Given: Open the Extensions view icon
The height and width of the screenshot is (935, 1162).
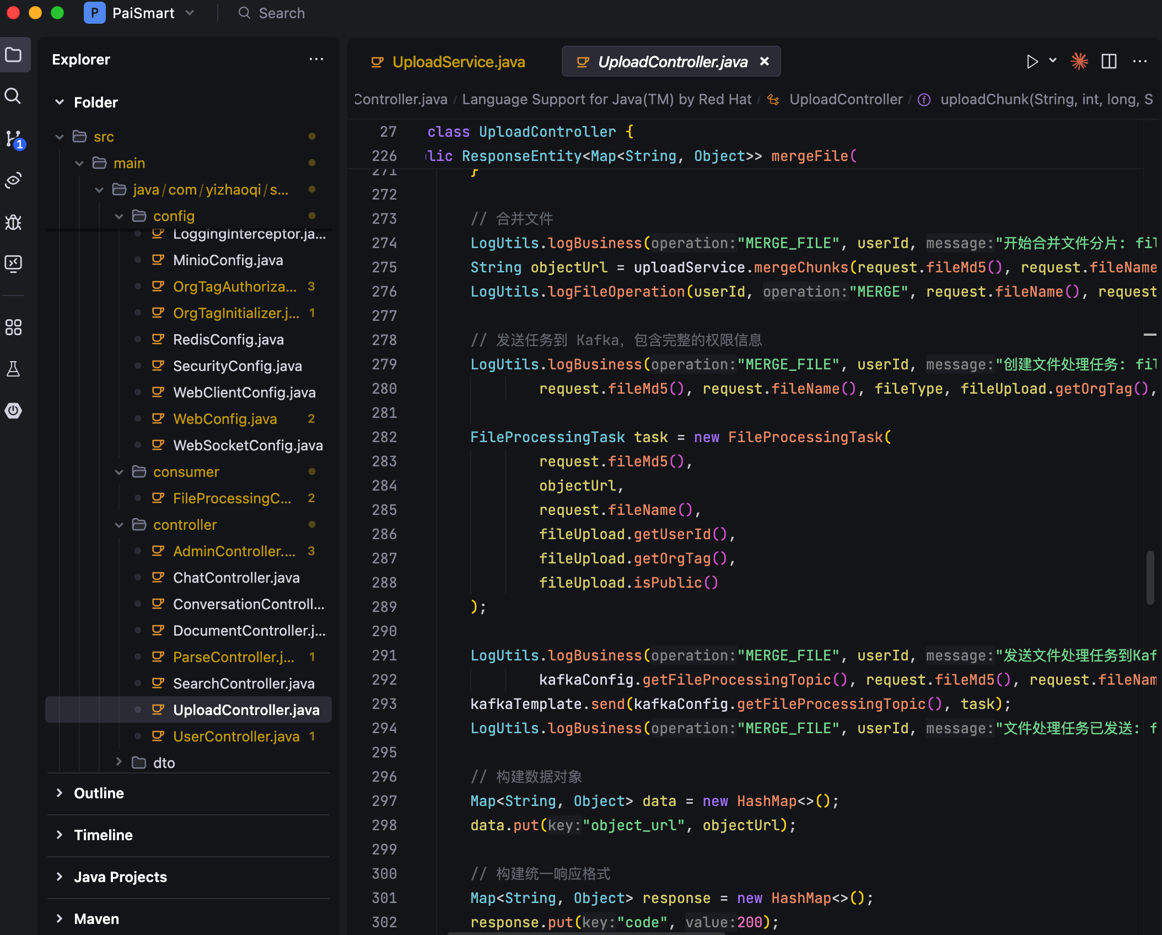Looking at the screenshot, I should (x=13, y=327).
